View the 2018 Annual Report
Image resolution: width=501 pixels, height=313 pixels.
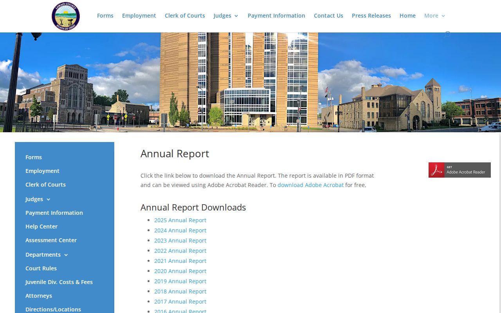[180, 291]
